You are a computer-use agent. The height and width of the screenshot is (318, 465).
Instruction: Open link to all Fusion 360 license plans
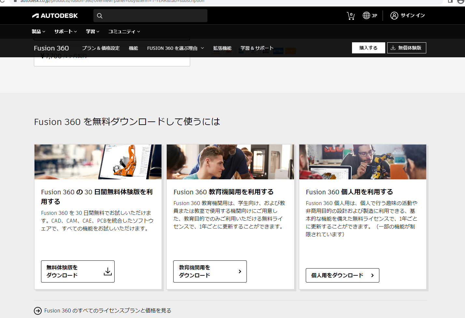point(108,311)
